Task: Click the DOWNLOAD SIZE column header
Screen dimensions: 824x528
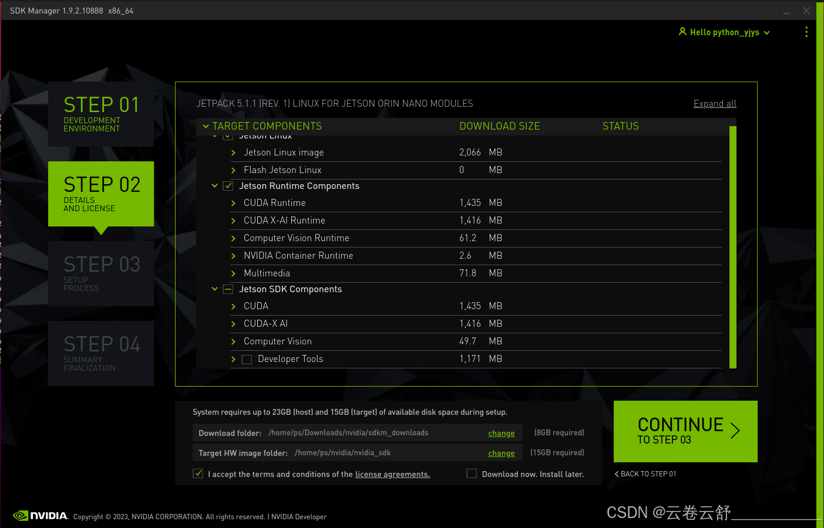Action: (499, 126)
